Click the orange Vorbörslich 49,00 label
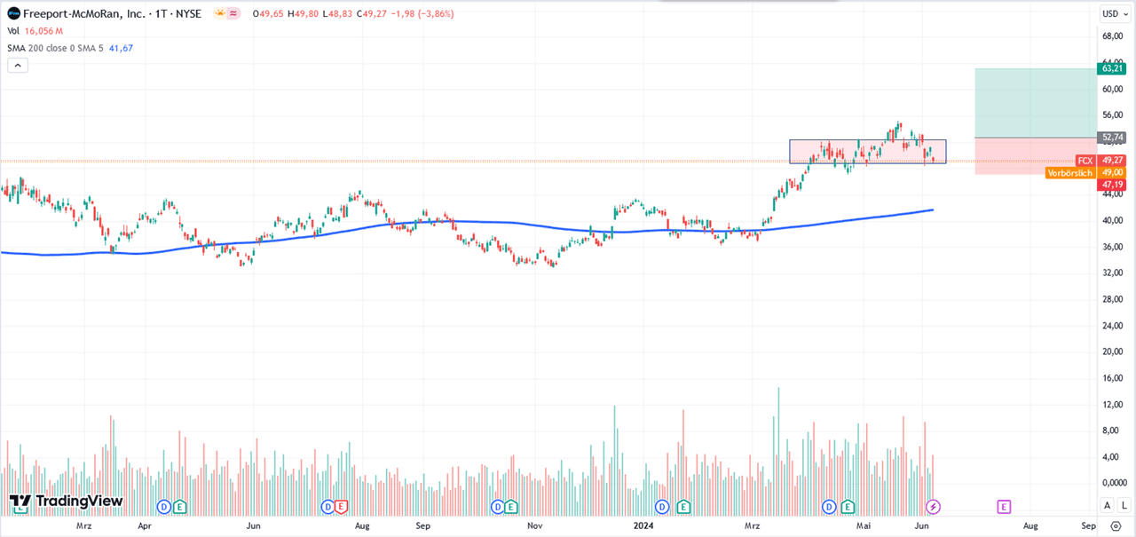The image size is (1136, 537). tap(1086, 172)
